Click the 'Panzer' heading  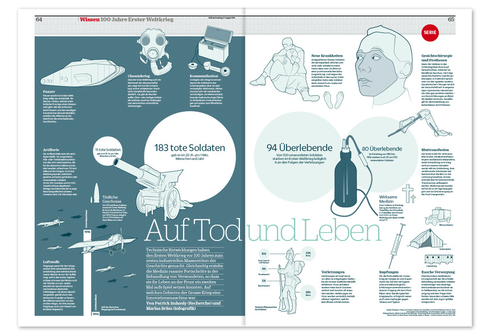tap(49, 92)
